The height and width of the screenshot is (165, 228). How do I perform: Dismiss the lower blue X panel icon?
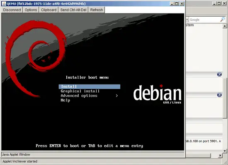click(219, 95)
